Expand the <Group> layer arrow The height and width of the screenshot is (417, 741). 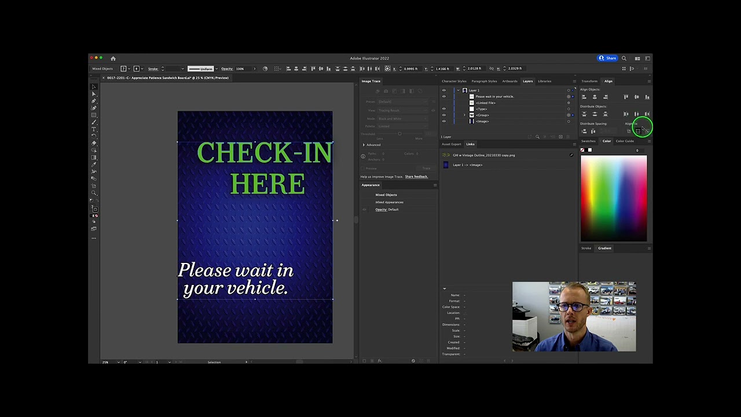(x=464, y=115)
